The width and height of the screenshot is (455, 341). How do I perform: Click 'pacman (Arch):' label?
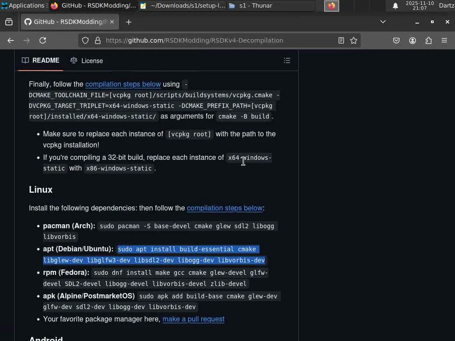(x=69, y=226)
